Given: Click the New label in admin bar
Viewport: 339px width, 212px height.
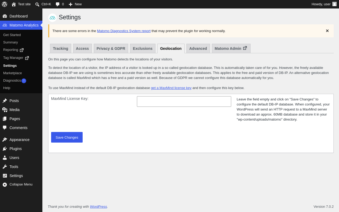Looking at the screenshot, I should click(78, 4).
